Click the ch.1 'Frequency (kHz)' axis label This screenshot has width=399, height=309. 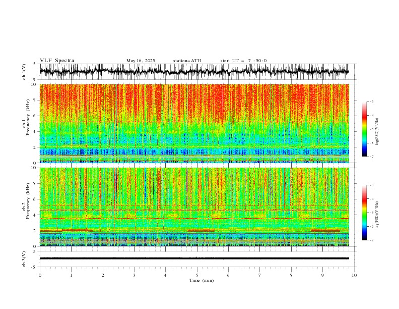[x=28, y=117]
